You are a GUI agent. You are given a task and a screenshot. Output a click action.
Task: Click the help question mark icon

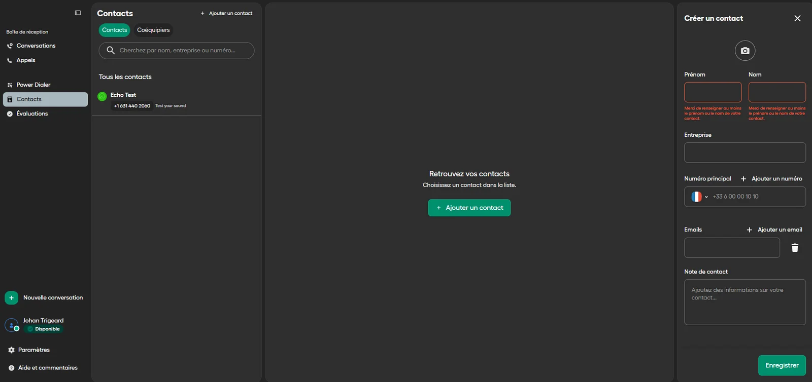click(x=11, y=368)
